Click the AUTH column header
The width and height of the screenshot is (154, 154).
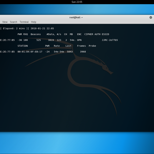click(x=98, y=34)
